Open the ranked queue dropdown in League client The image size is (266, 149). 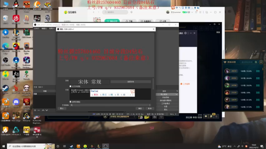[x=123, y=117]
